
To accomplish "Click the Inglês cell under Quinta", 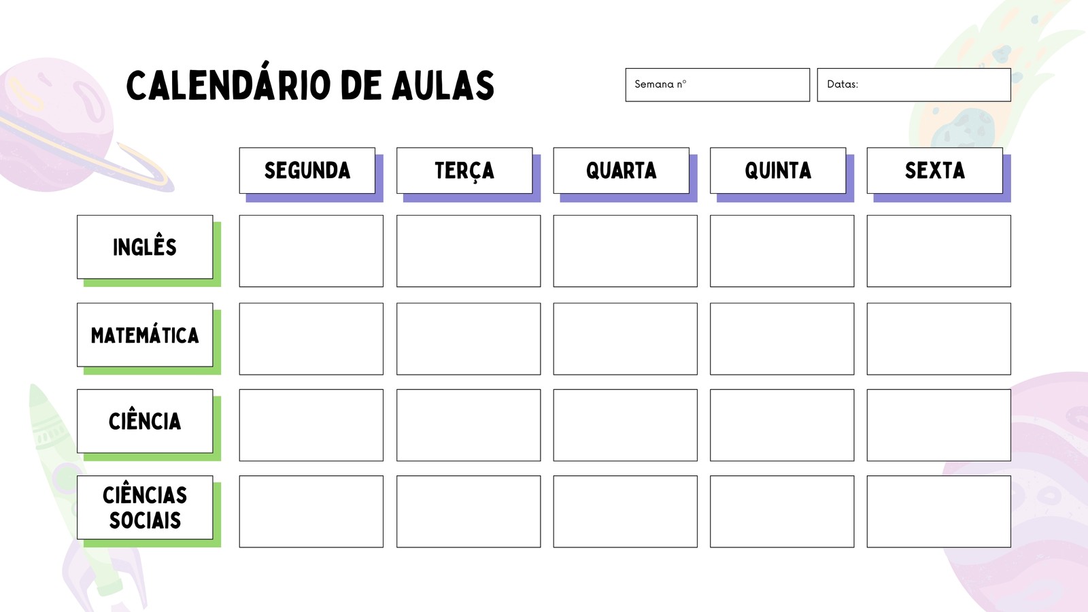I will click(782, 251).
